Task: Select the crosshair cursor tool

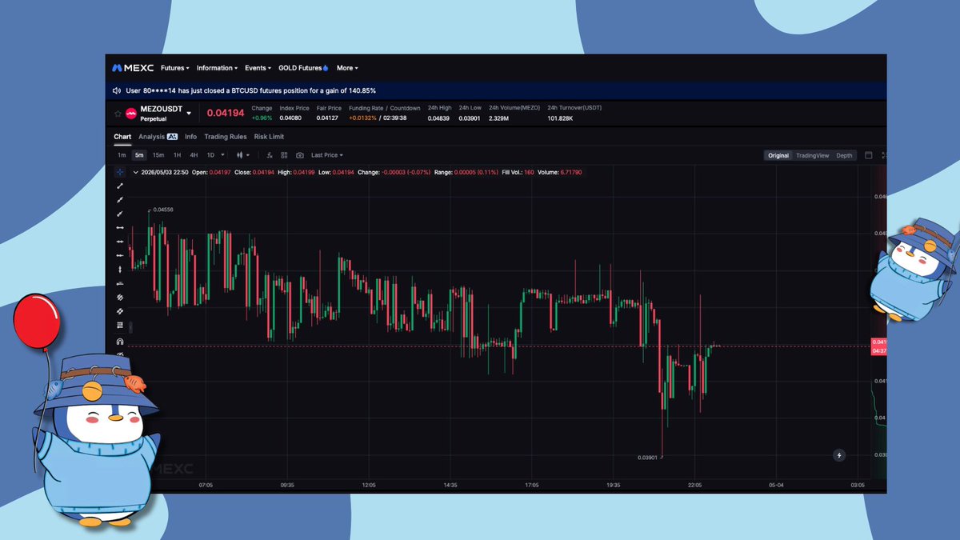Action: tap(120, 172)
